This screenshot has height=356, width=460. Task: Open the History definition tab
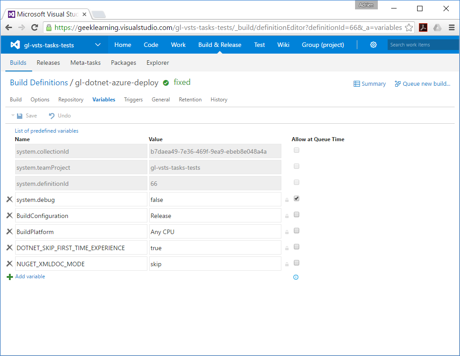click(219, 100)
